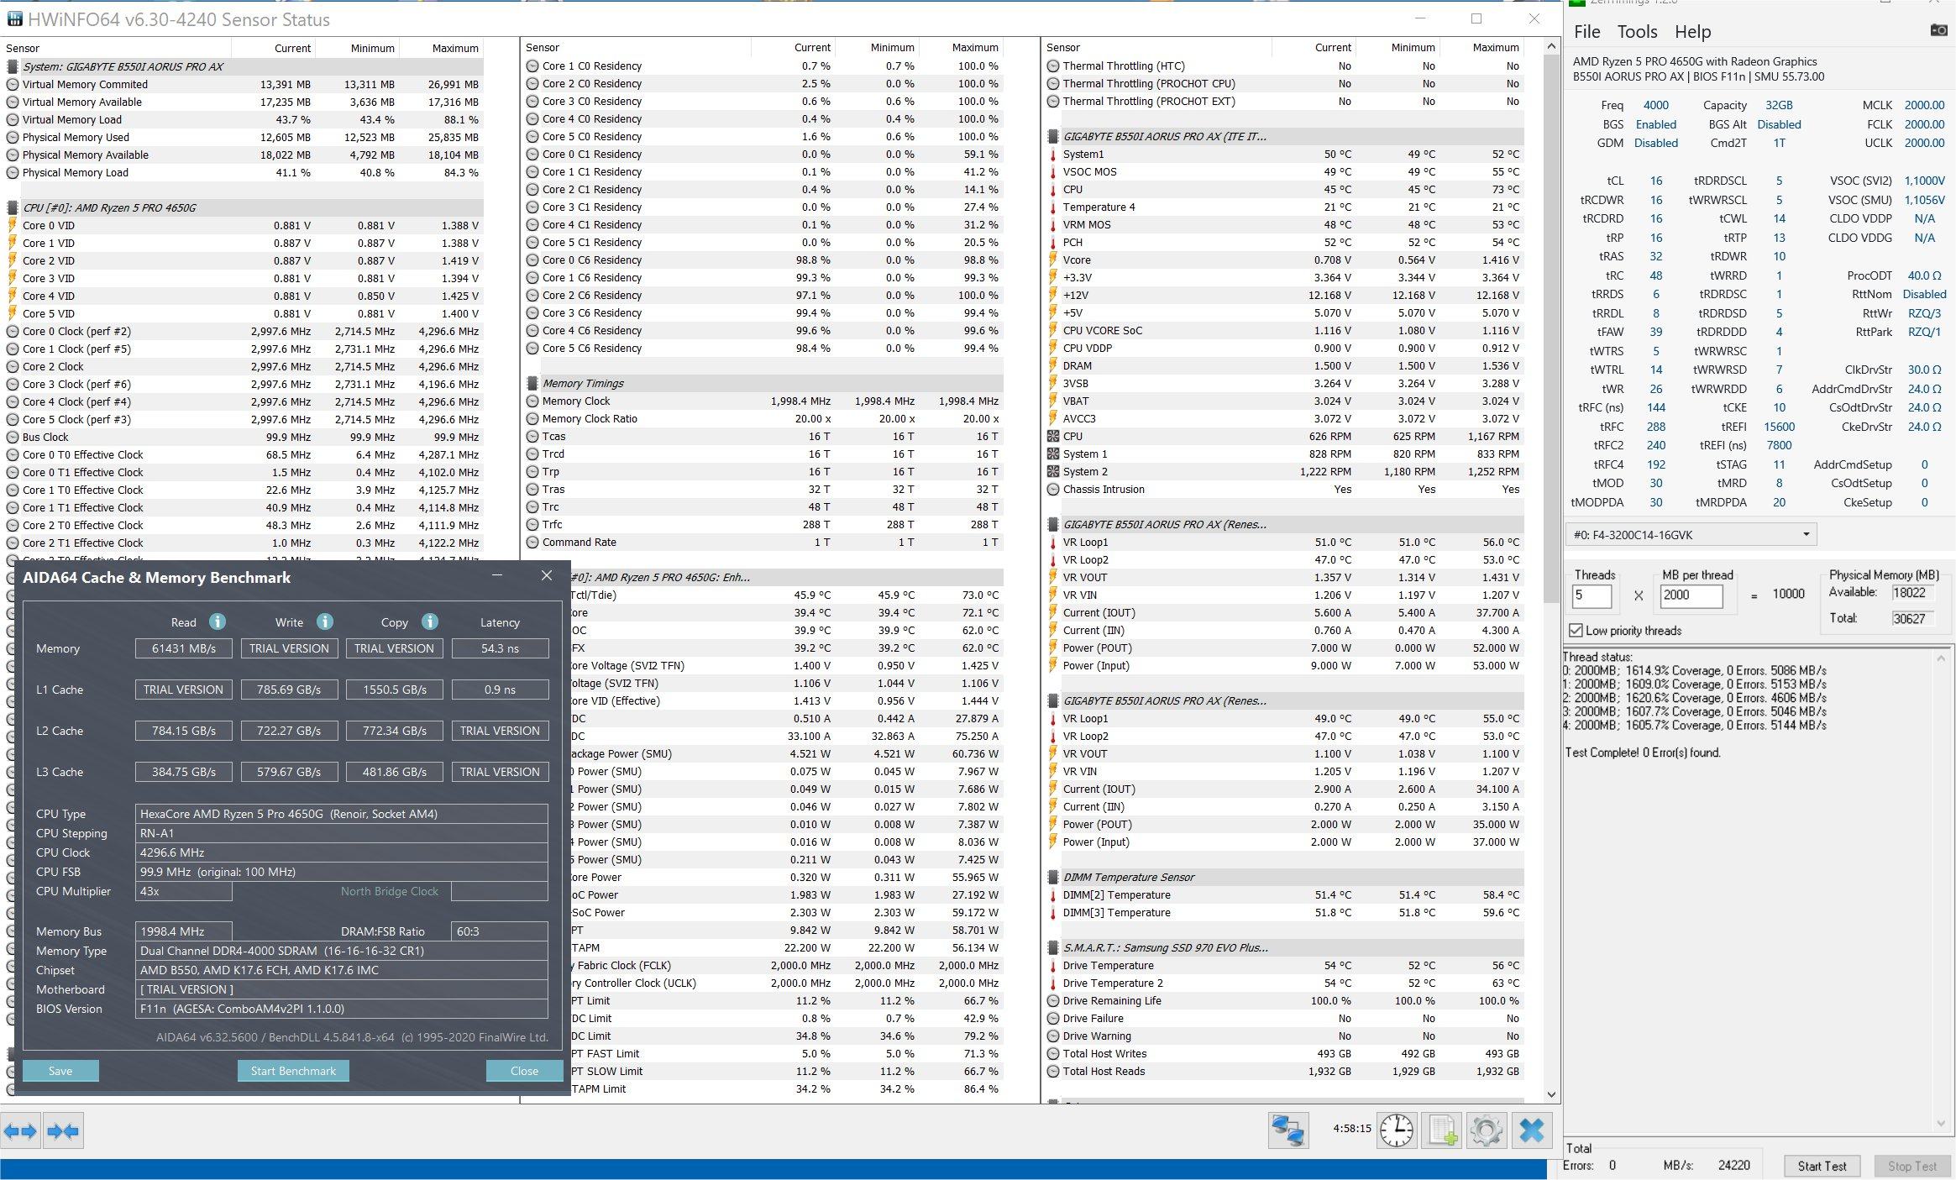Click Start Benchmark in AIDA64
Viewport: 1956px width, 1180px height.
tap(293, 1071)
